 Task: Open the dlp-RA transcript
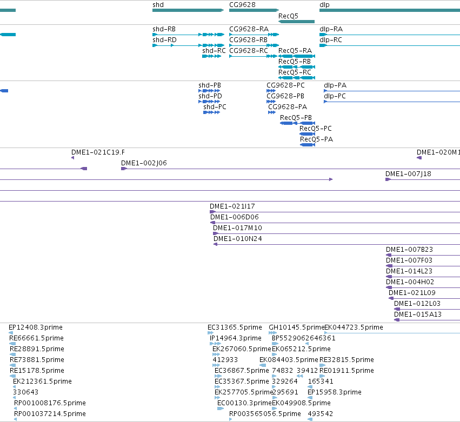390,35
